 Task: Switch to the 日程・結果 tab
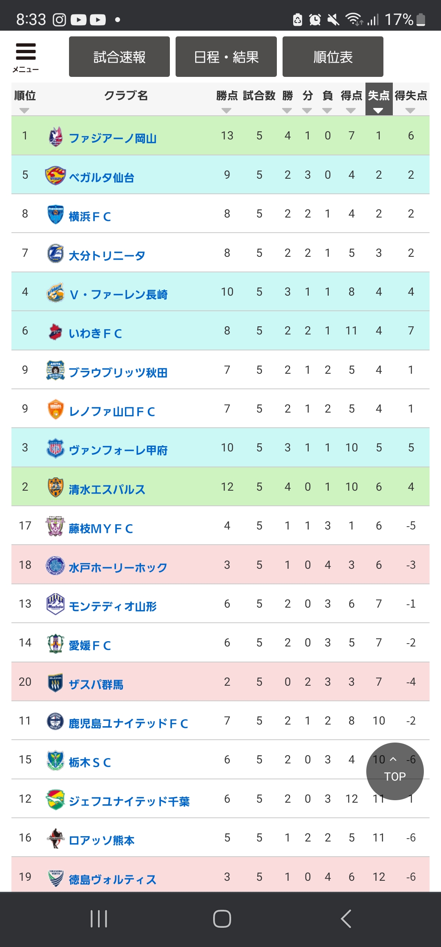pyautogui.click(x=226, y=57)
